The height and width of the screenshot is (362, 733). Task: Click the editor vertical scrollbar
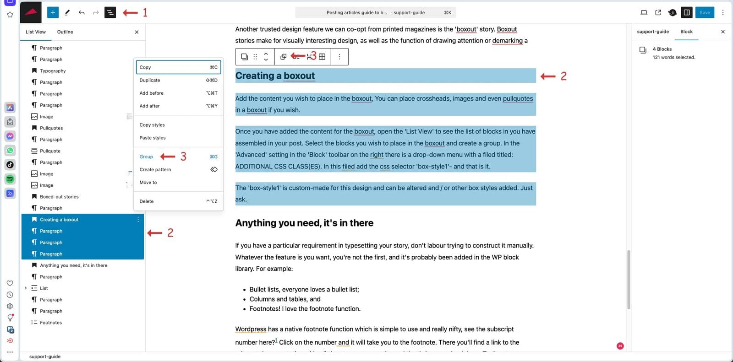[629, 279]
